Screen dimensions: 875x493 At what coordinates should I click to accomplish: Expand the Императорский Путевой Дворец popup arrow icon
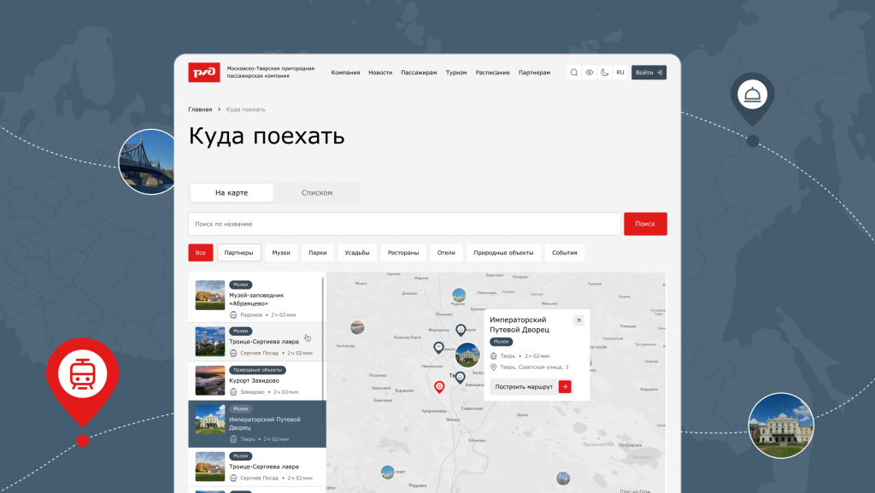[x=578, y=320]
